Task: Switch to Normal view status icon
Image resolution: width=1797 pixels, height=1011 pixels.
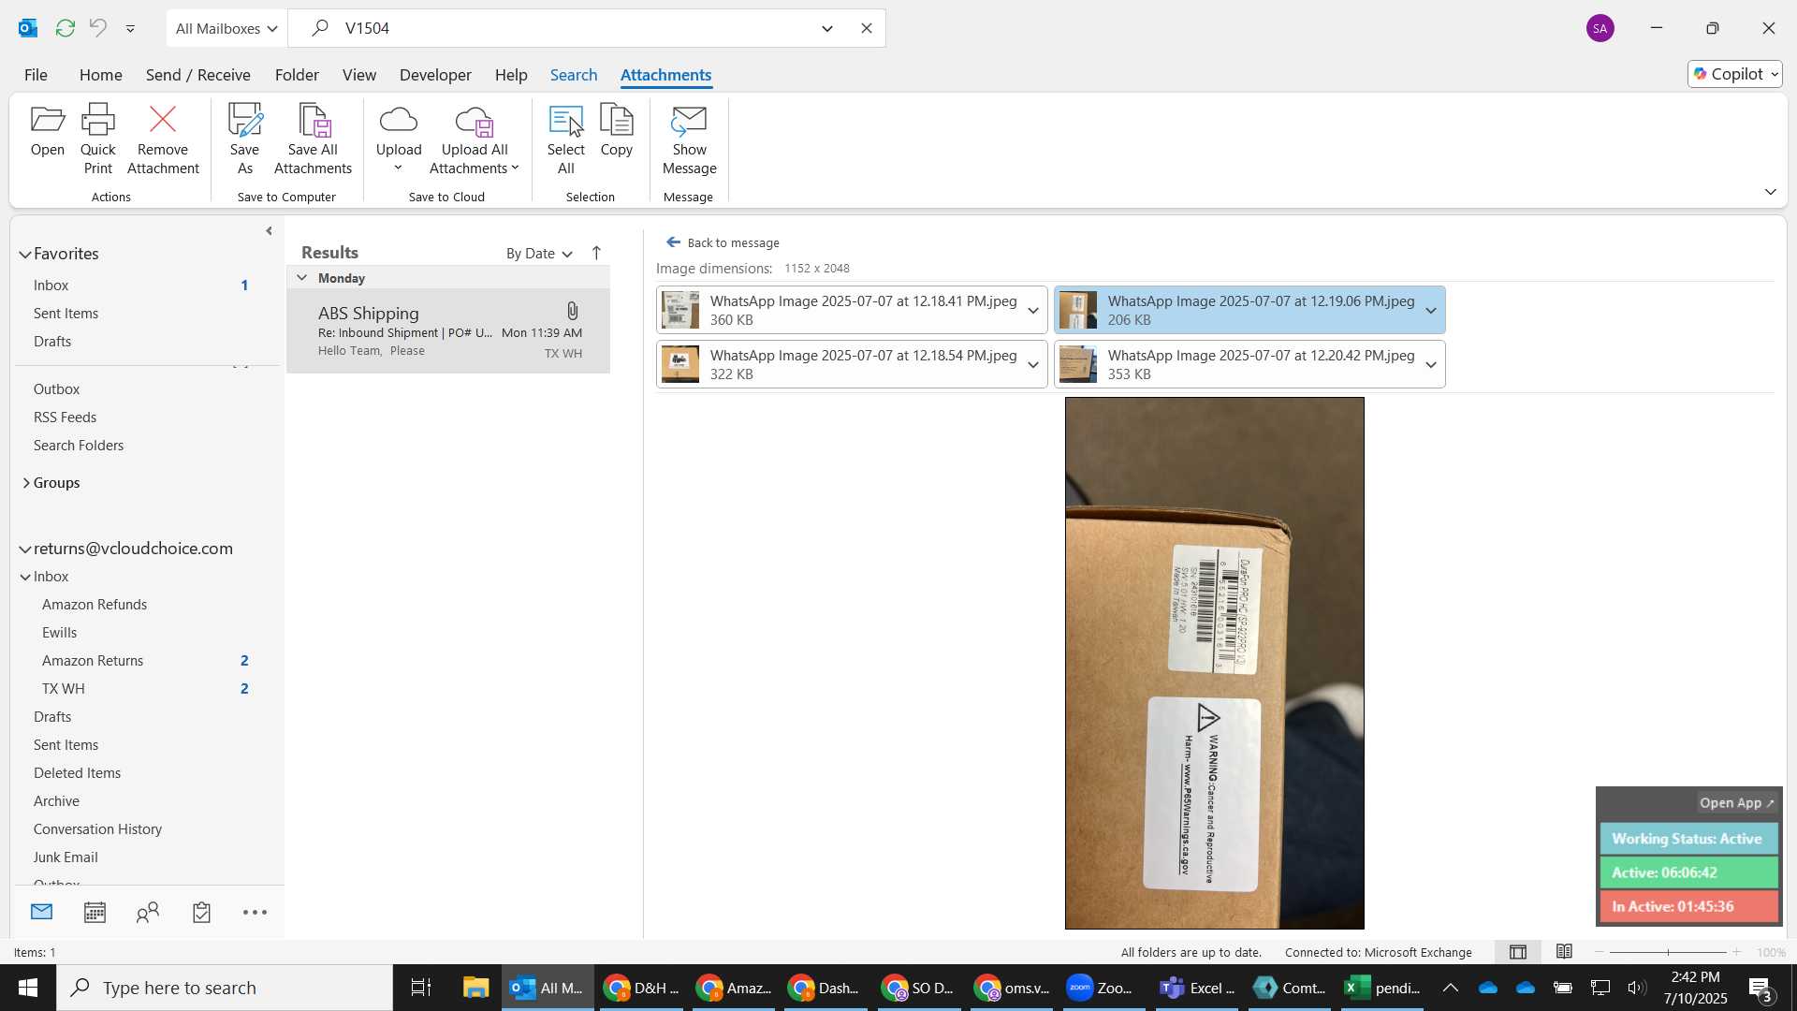Action: click(1518, 952)
